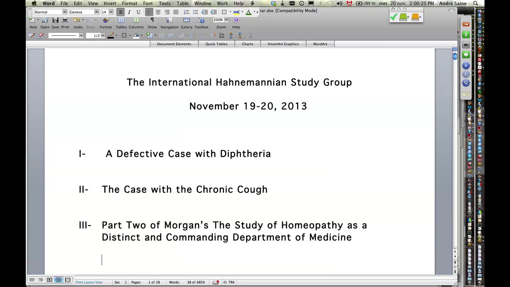This screenshot has width=510, height=287.
Task: Toggle bold formatting
Action: tap(120, 12)
